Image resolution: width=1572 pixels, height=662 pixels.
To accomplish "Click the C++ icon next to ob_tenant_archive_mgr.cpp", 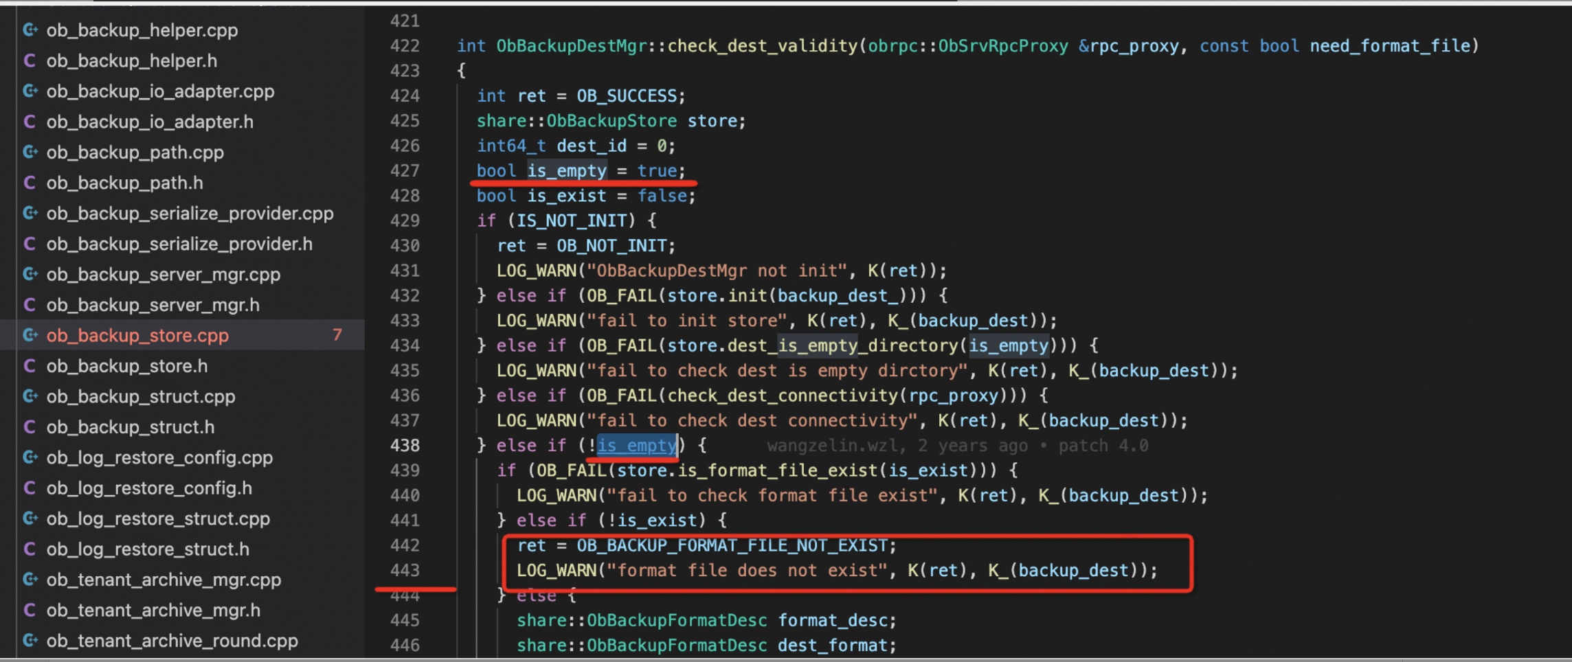I will [30, 580].
